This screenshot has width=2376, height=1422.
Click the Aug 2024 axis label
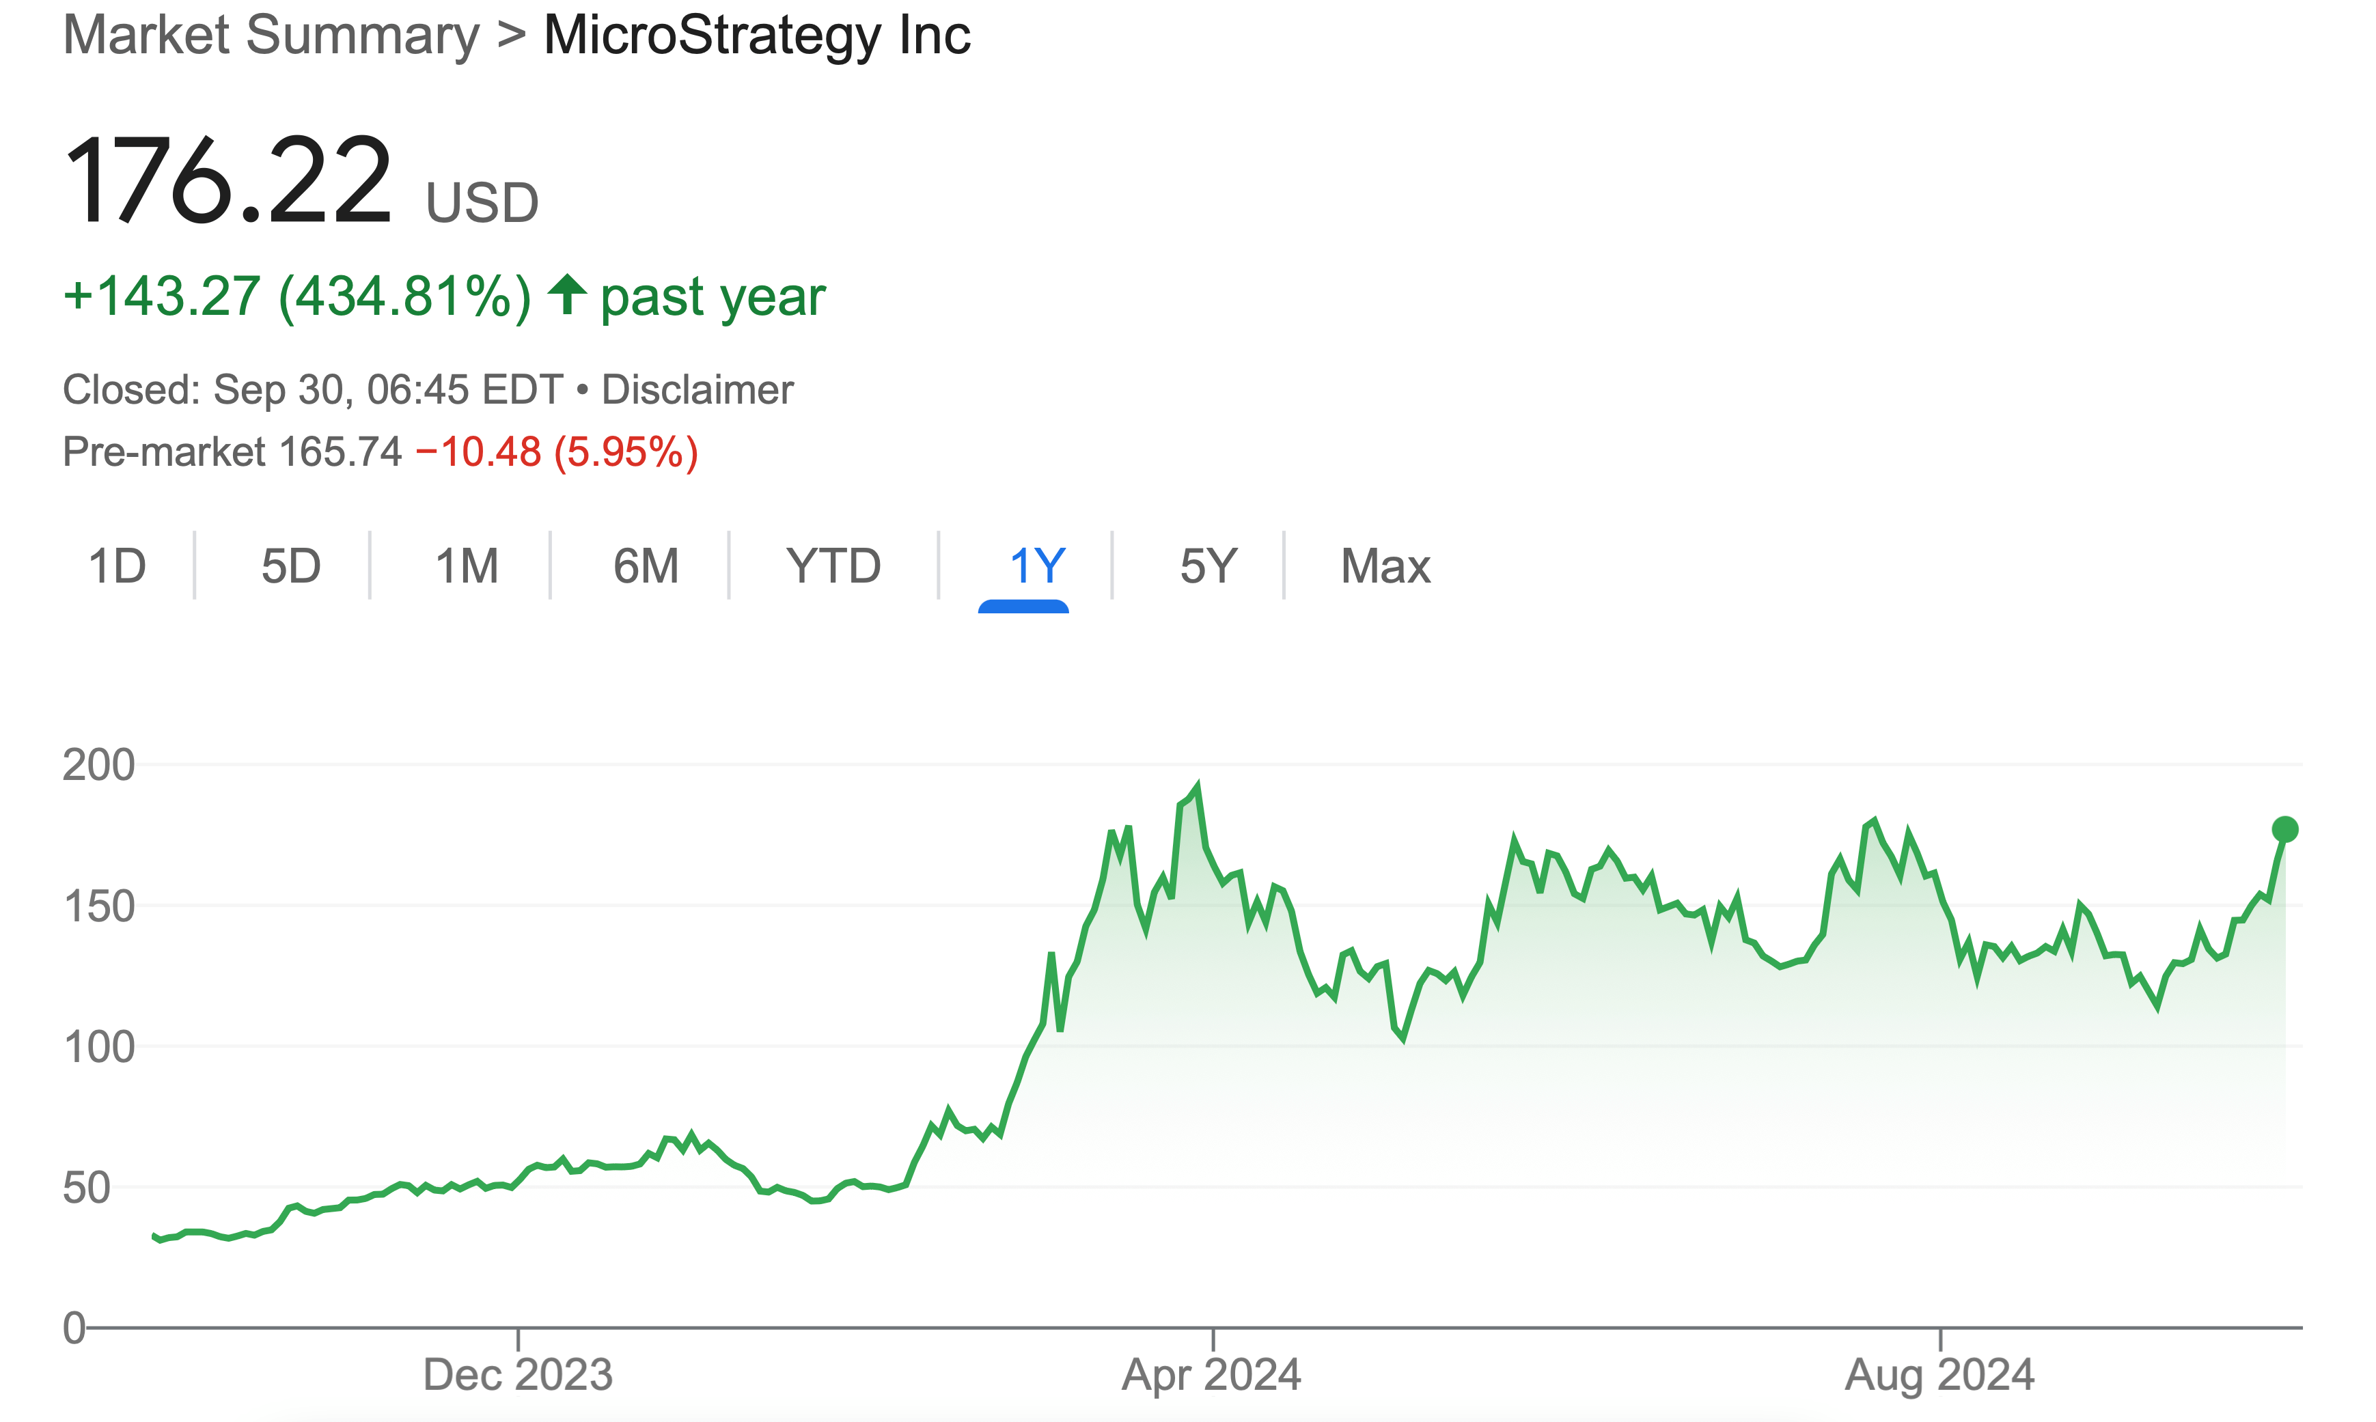(1939, 1374)
